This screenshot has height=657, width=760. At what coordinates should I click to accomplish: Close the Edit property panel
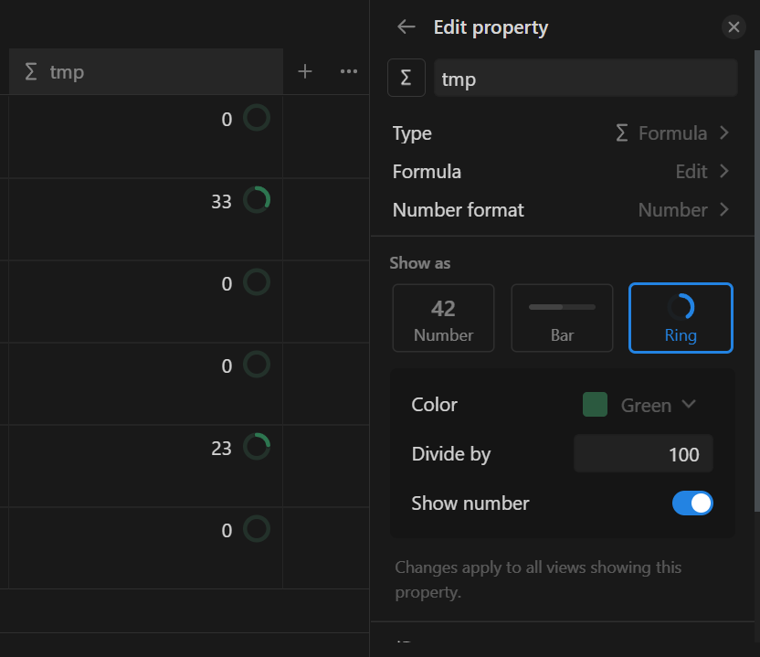pos(734,27)
